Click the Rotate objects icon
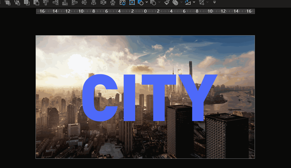Image resolution: width=291 pixels, height=168 pixels. click(188, 2)
